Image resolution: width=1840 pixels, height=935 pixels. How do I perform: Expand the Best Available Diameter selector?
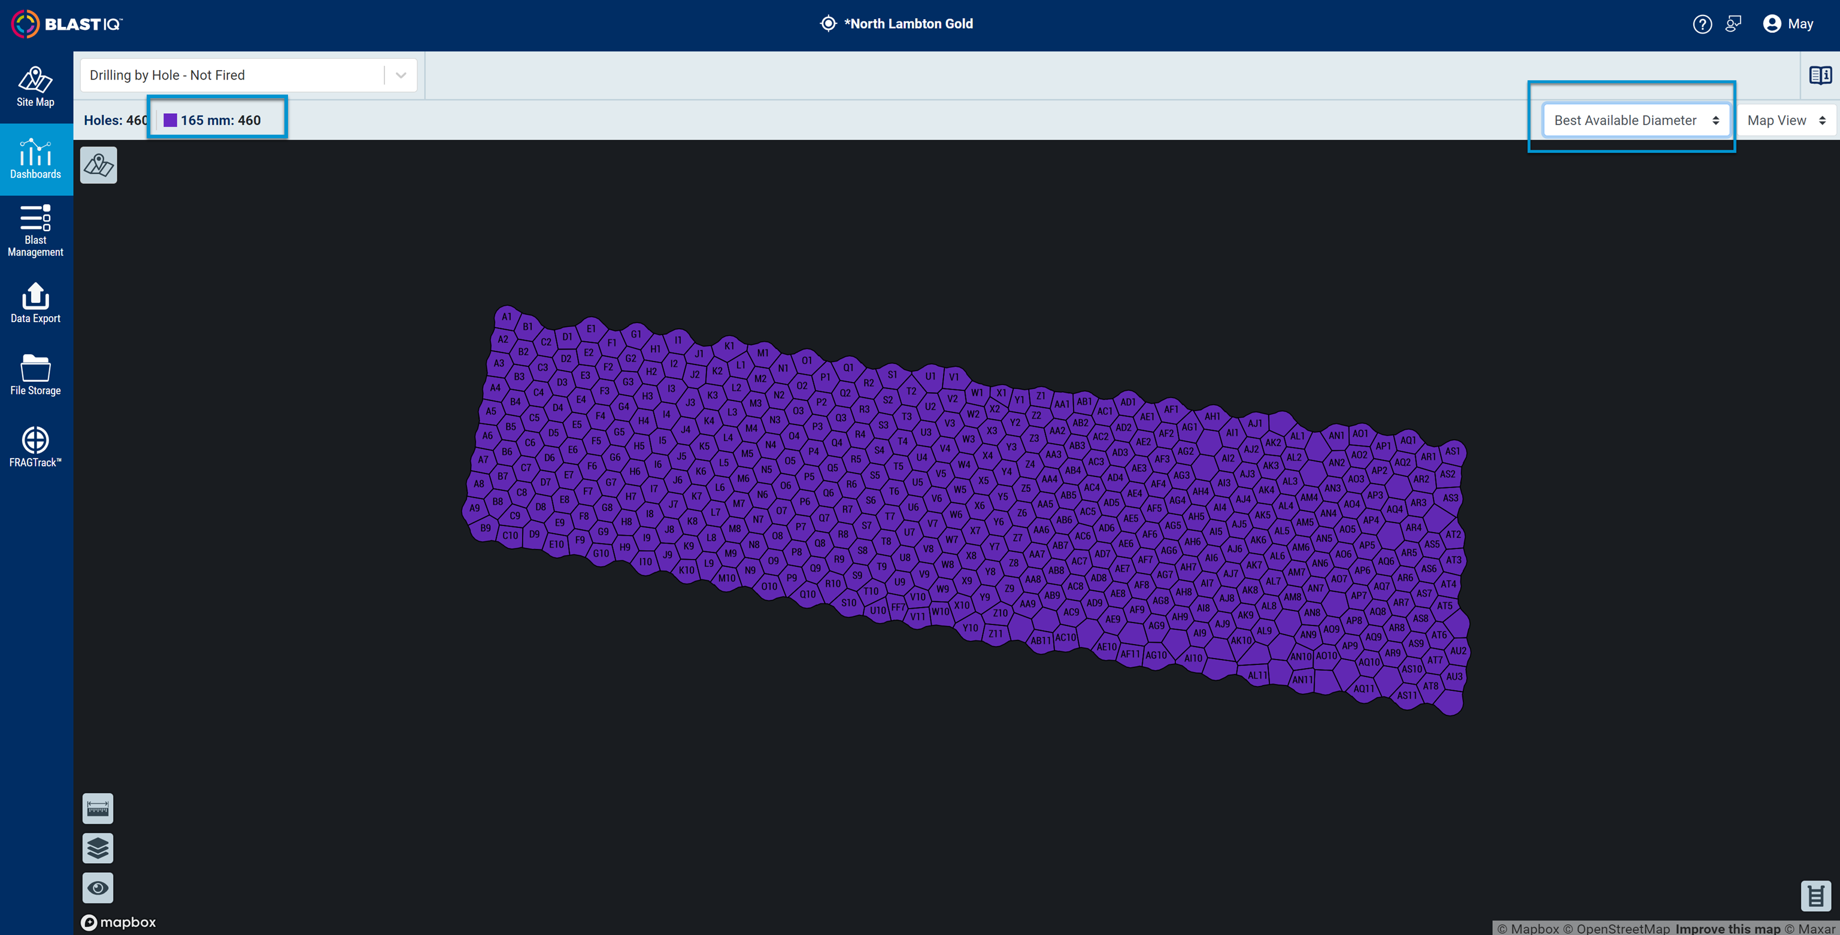[x=1636, y=120]
